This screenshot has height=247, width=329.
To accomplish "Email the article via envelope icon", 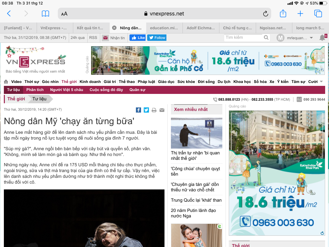I will click(162, 110).
